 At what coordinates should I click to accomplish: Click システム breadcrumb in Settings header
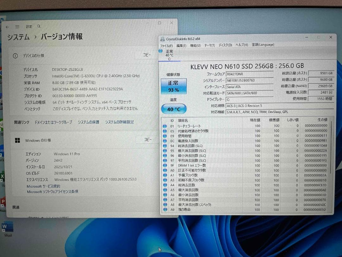(18, 37)
